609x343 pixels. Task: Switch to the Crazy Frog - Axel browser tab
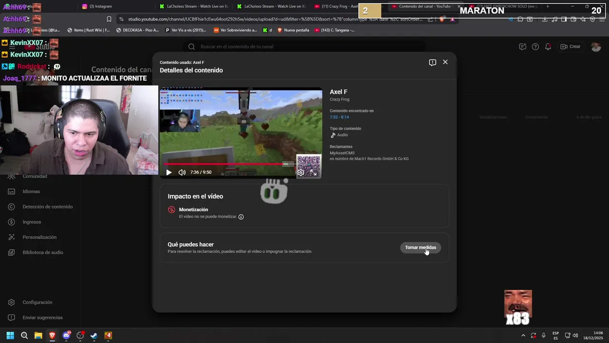pos(335,6)
